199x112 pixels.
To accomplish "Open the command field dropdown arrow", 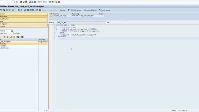I will tap(12, 2).
